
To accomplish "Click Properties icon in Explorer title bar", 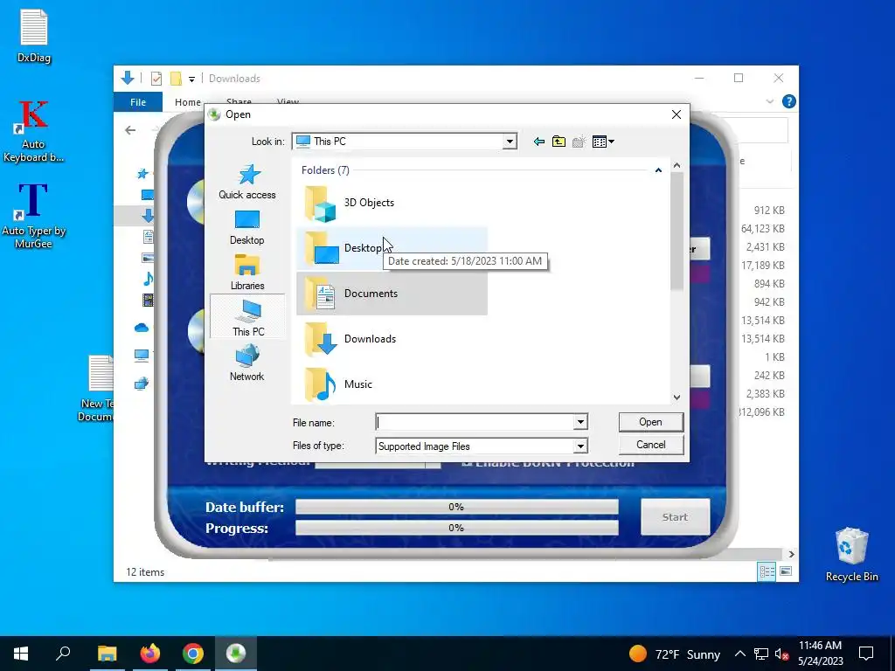I will [x=156, y=79].
